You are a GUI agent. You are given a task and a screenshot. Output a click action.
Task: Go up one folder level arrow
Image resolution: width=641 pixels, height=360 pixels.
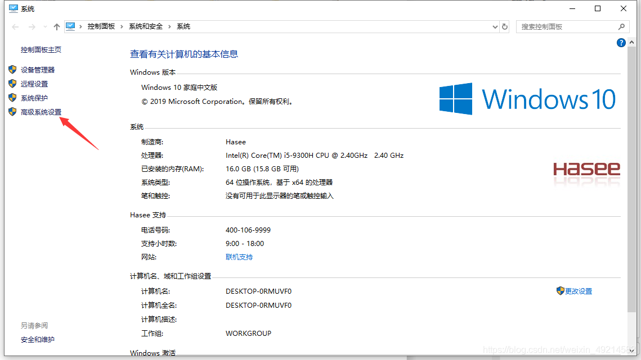[57, 27]
